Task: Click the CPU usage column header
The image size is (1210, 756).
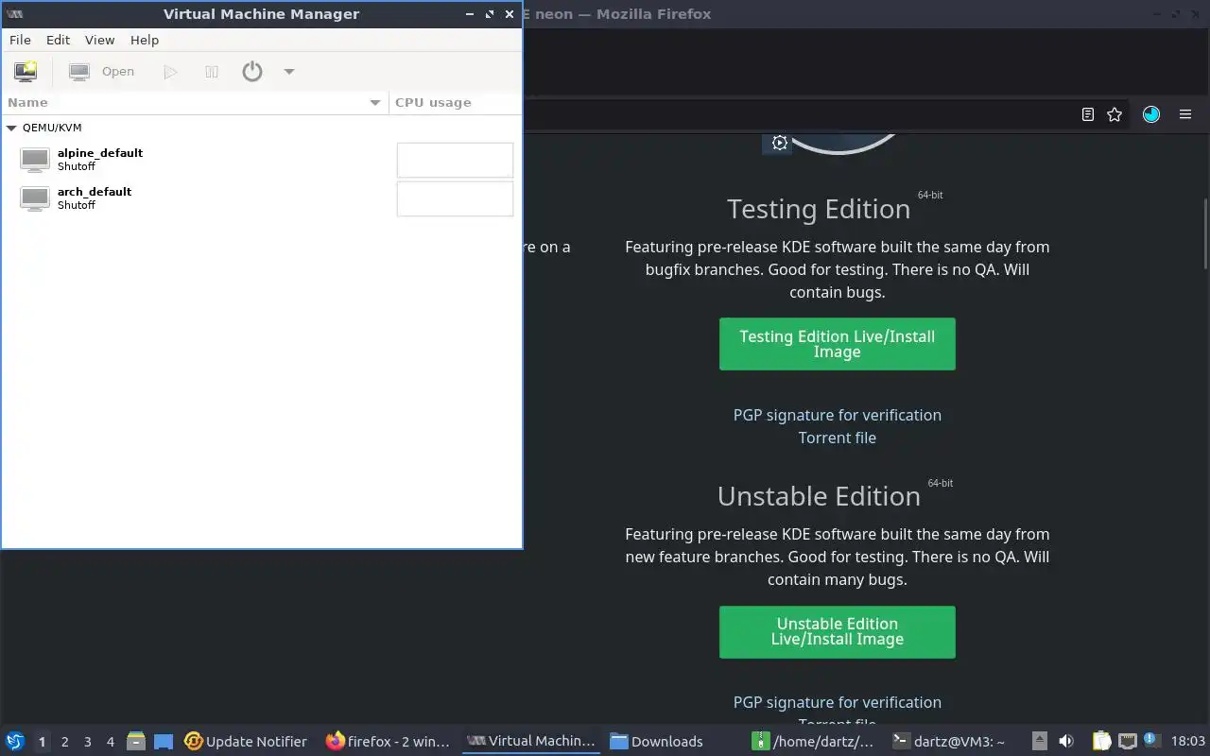Action: (x=455, y=102)
